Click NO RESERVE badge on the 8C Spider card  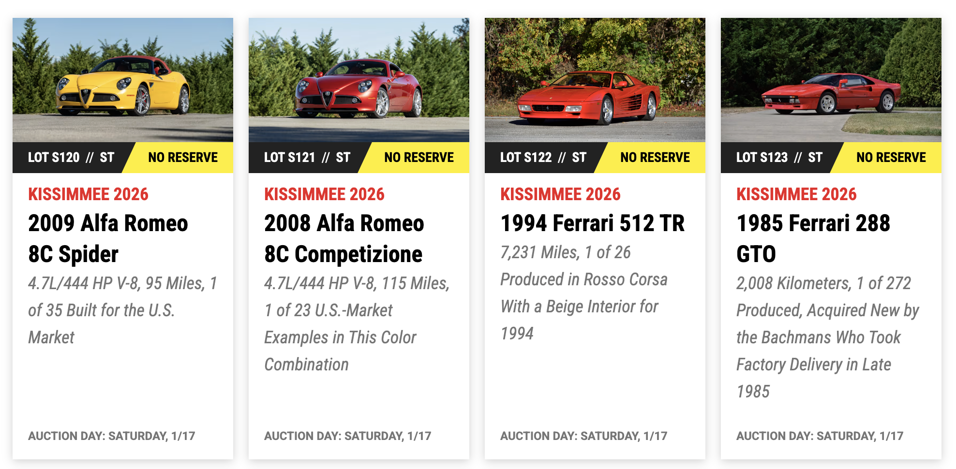click(182, 157)
